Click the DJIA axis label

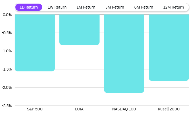[79, 109]
